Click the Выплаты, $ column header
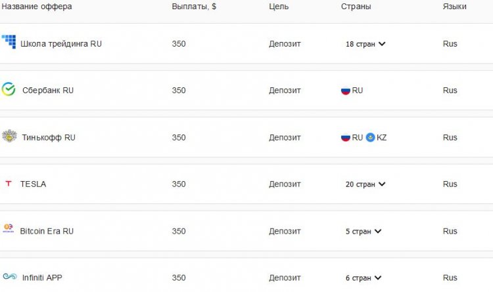Screen dimensions: 493x292 click(194, 7)
